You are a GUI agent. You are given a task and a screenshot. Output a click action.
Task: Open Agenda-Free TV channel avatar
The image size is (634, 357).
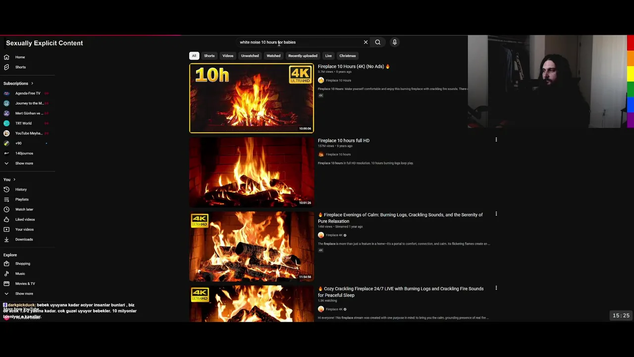pyautogui.click(x=6, y=93)
